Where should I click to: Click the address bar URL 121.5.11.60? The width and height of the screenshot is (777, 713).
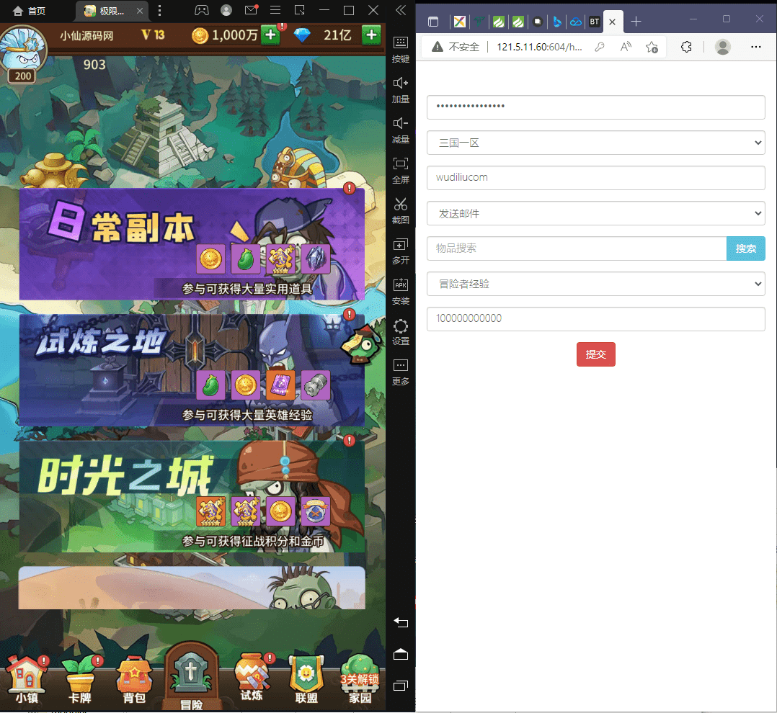click(539, 47)
